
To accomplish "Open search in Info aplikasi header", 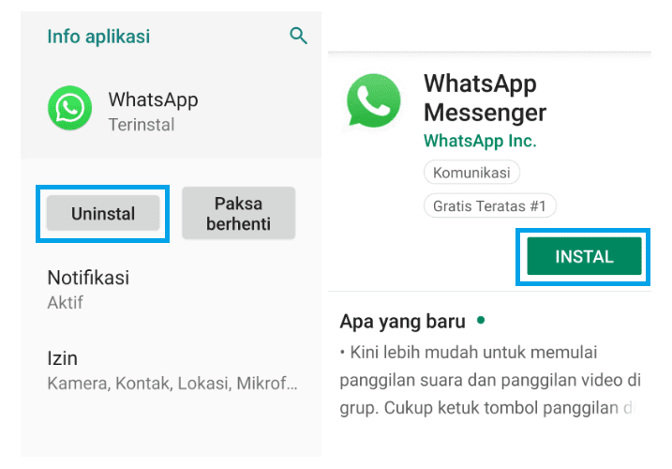I will [x=298, y=36].
